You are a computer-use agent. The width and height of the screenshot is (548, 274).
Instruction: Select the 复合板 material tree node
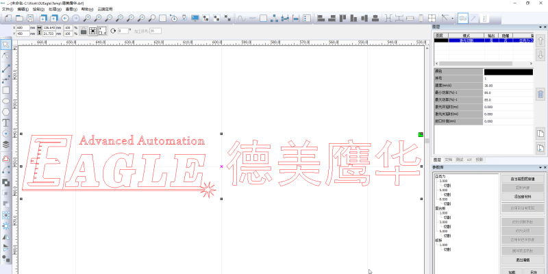(440, 208)
